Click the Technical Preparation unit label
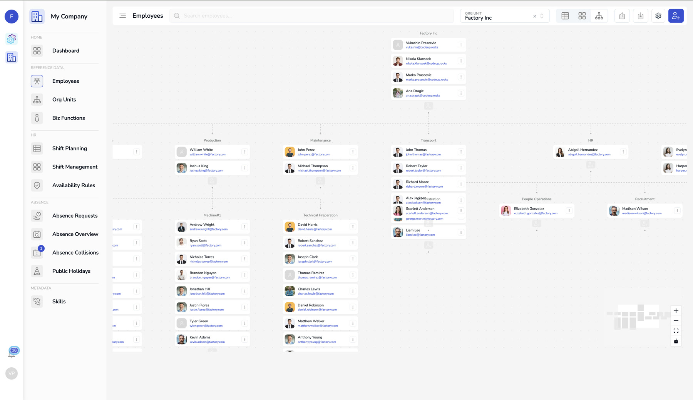The width and height of the screenshot is (693, 400). [x=320, y=215]
